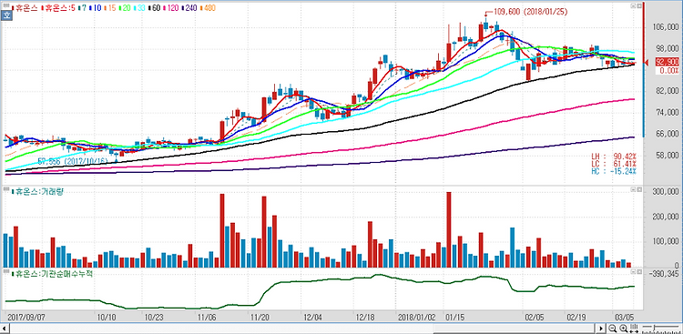683x334 pixels.
Task: Click the bar spacing adjust icon with arrows
Action: point(634,328)
